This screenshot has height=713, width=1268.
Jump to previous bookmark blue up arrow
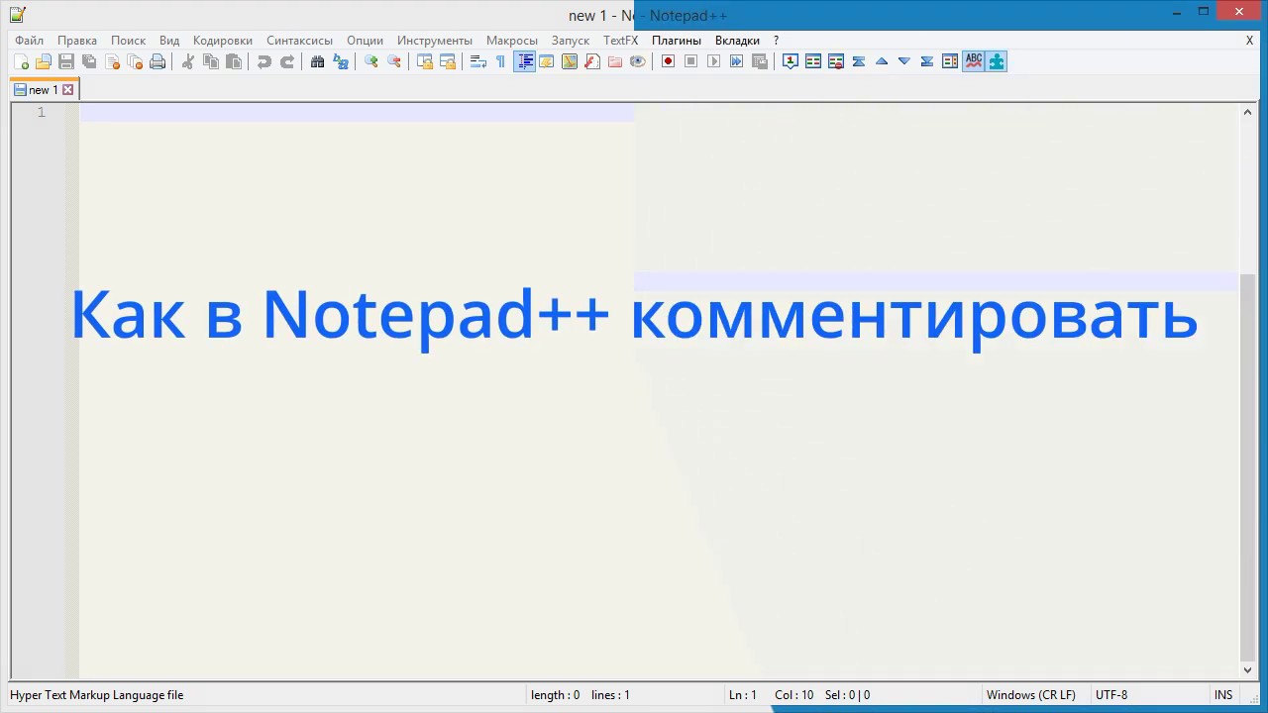[882, 61]
